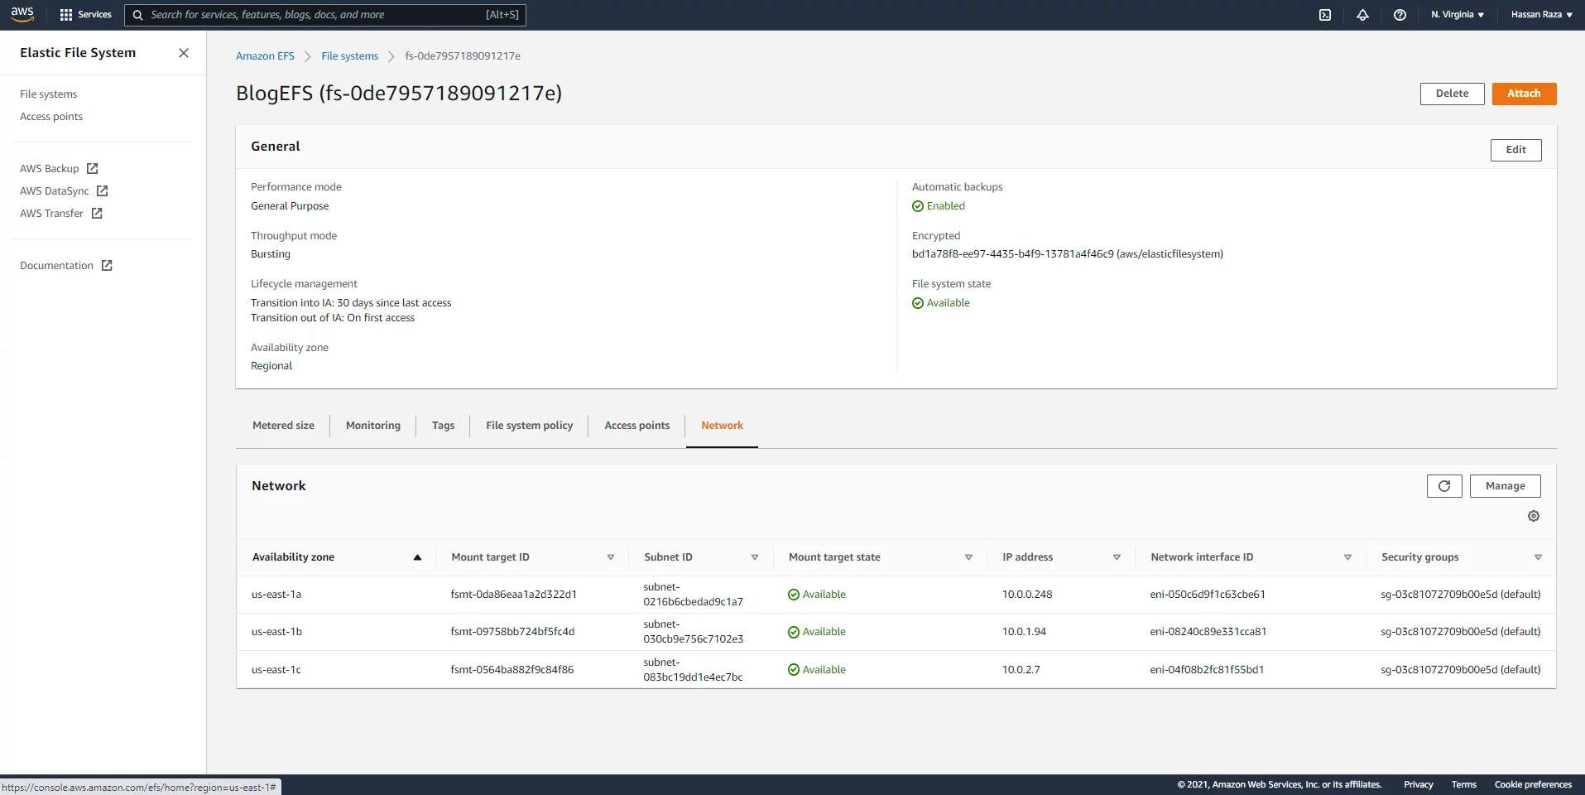
Task: Click the Available status for us-east-1b
Action: click(x=817, y=632)
